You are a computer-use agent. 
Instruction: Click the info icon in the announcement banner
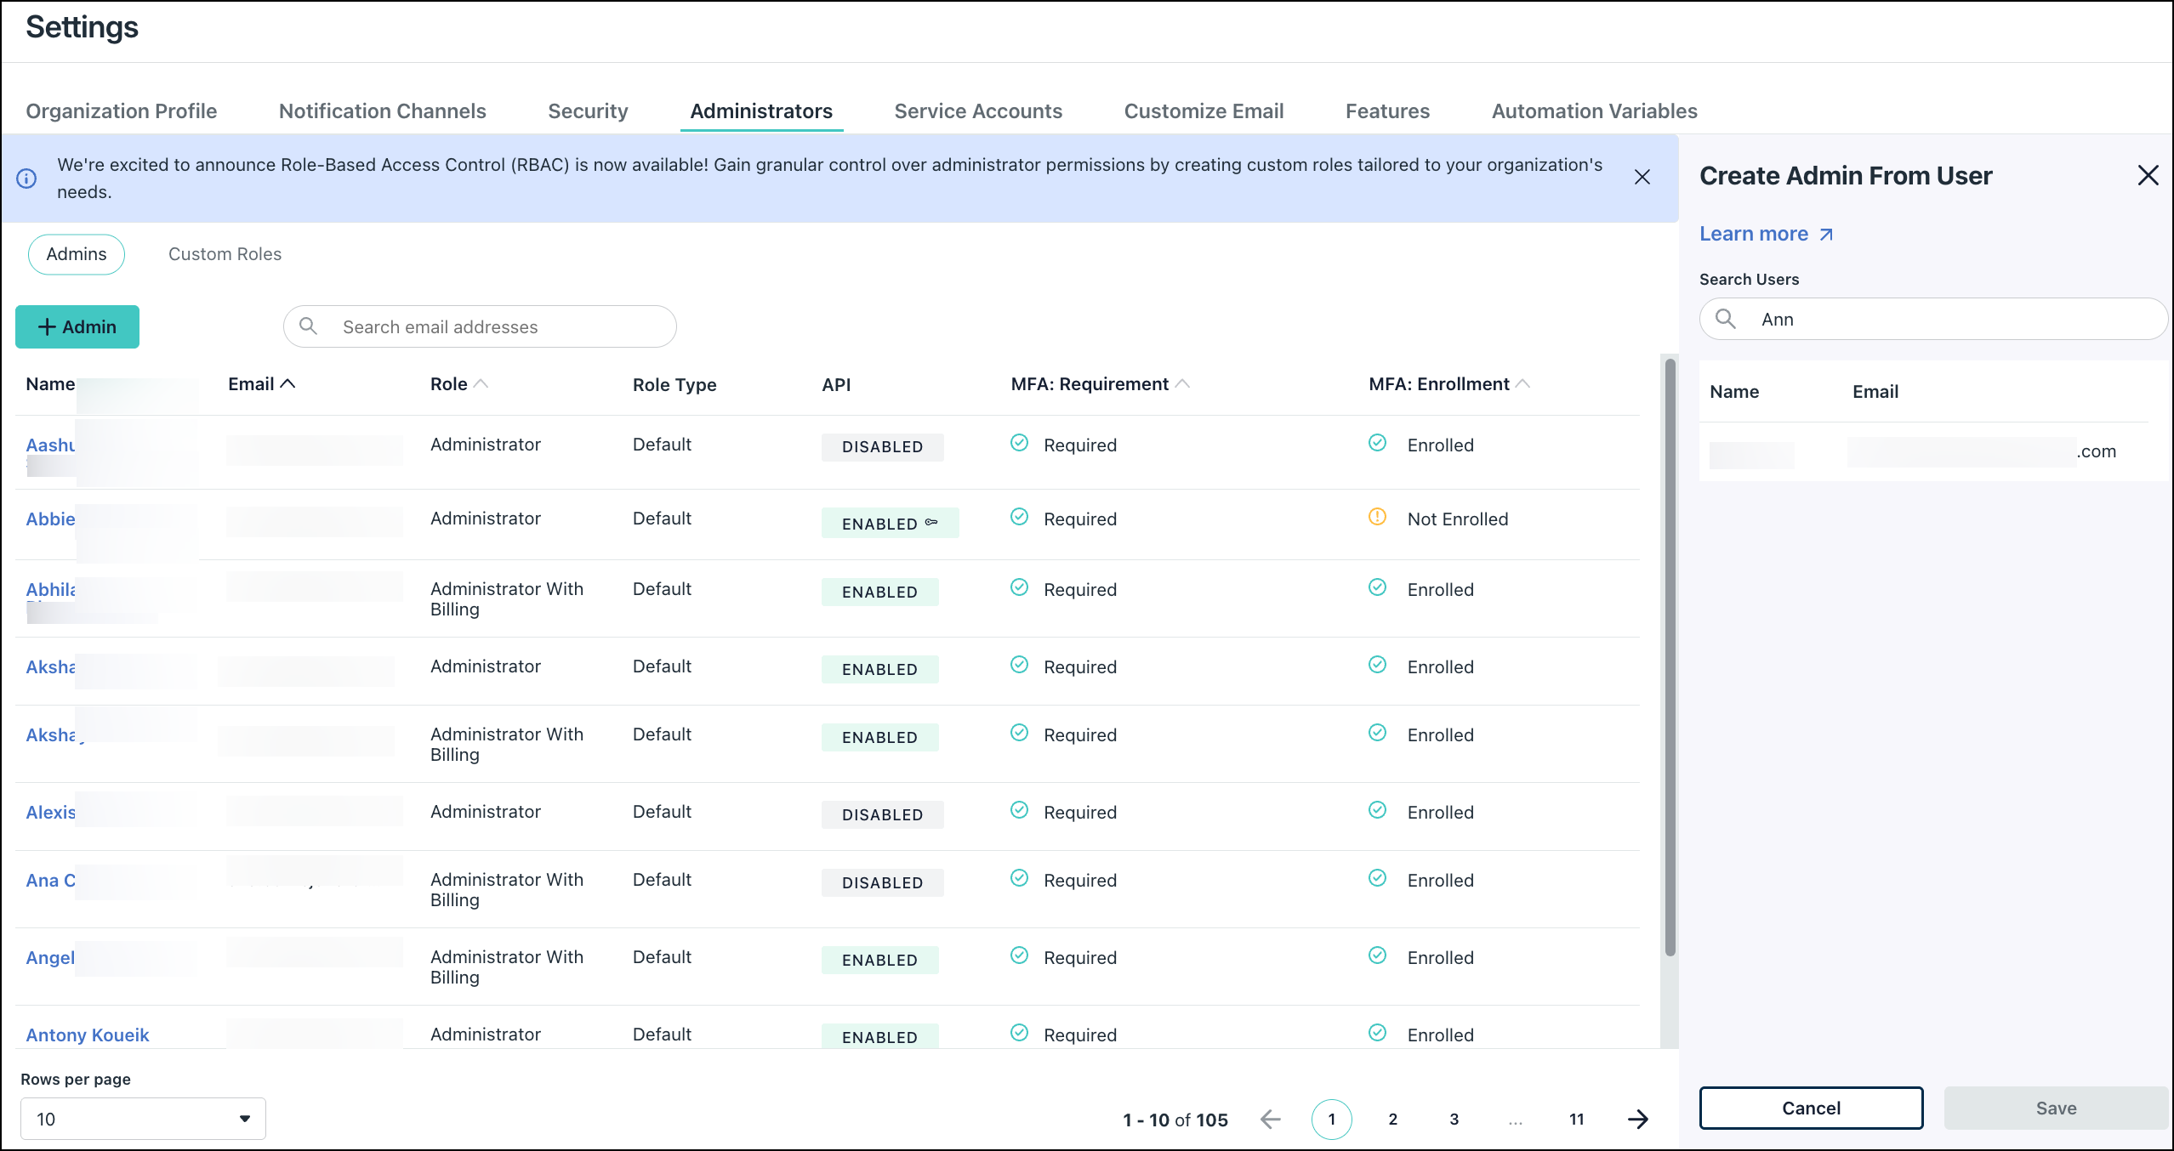pos(28,178)
